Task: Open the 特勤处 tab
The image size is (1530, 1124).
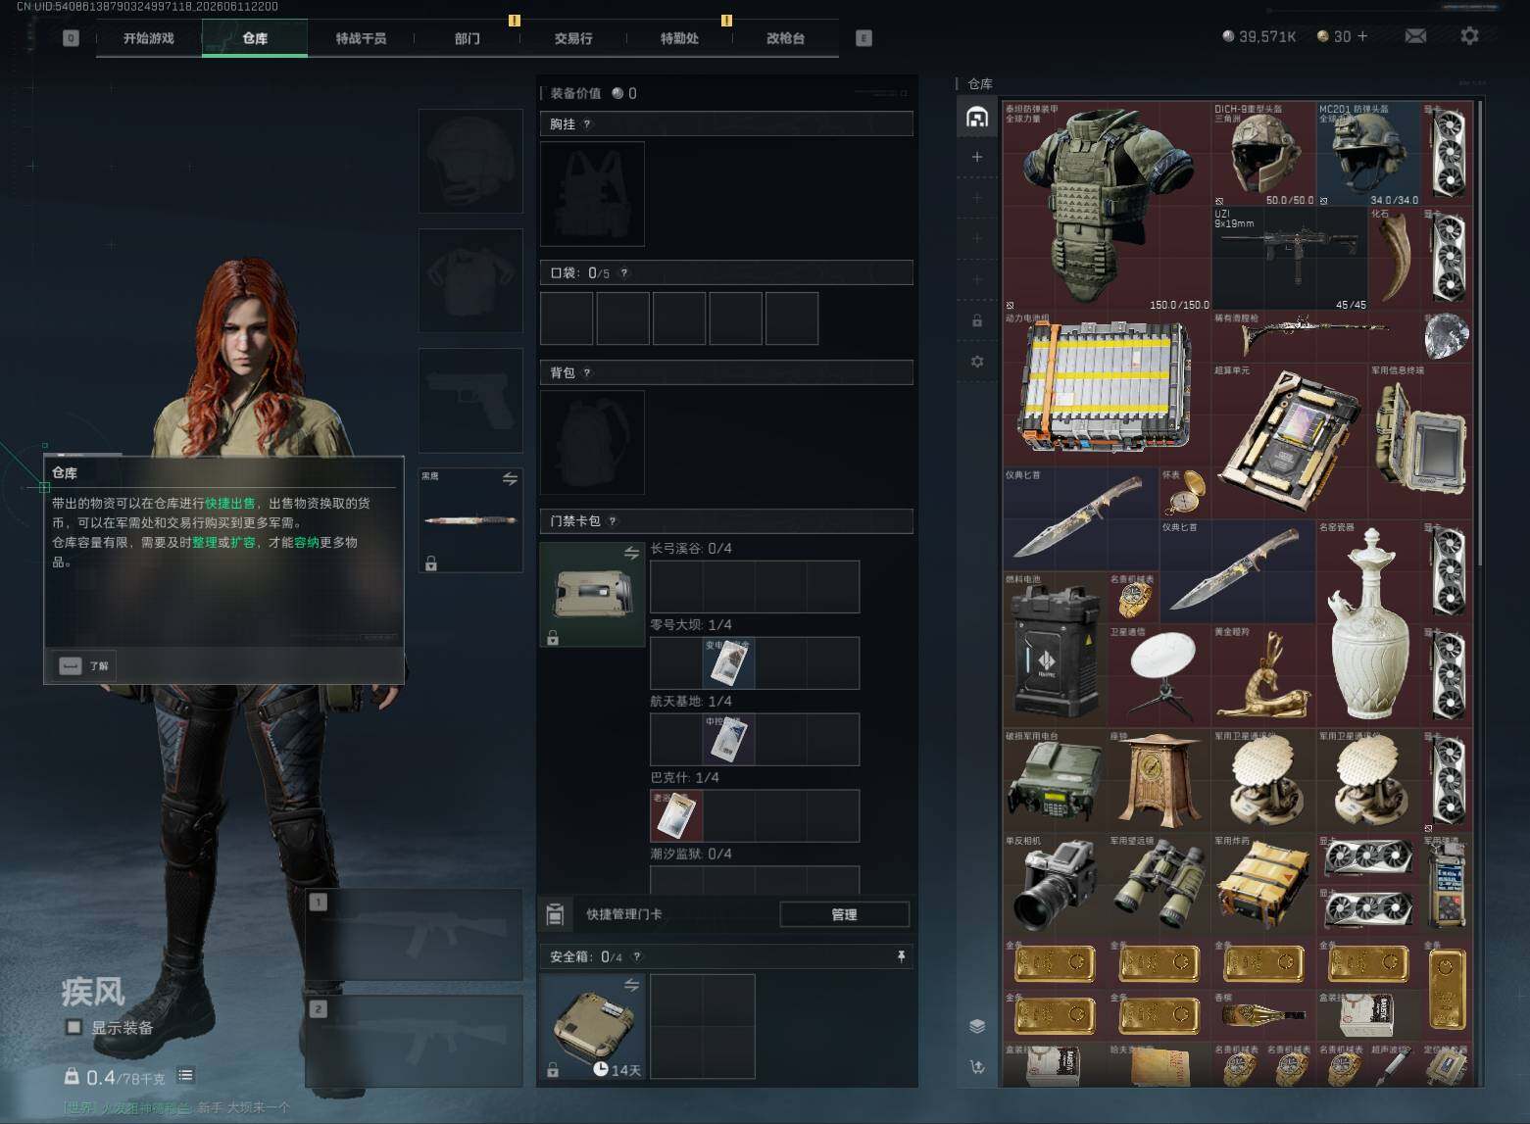Action: 679,38
